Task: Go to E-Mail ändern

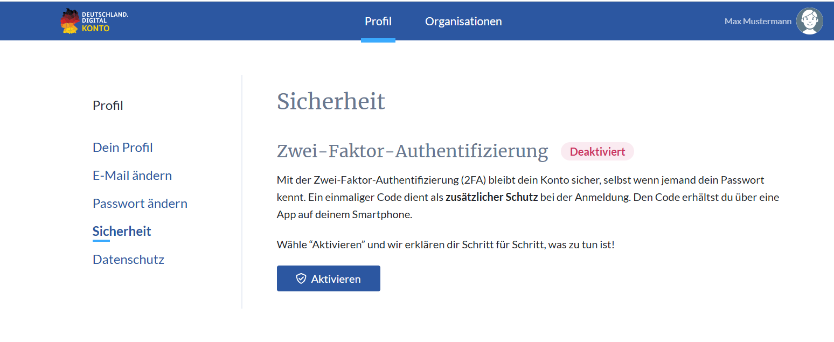Action: (x=133, y=175)
